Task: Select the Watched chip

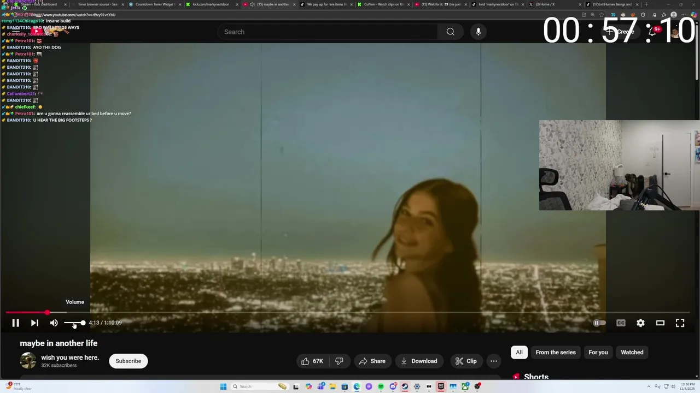Action: coord(632,352)
